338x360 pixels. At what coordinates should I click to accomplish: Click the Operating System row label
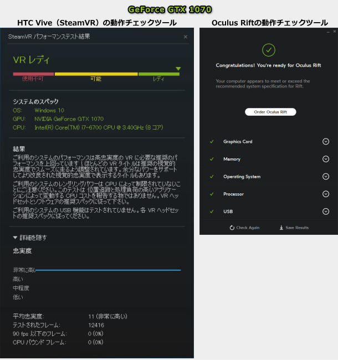tap(242, 177)
